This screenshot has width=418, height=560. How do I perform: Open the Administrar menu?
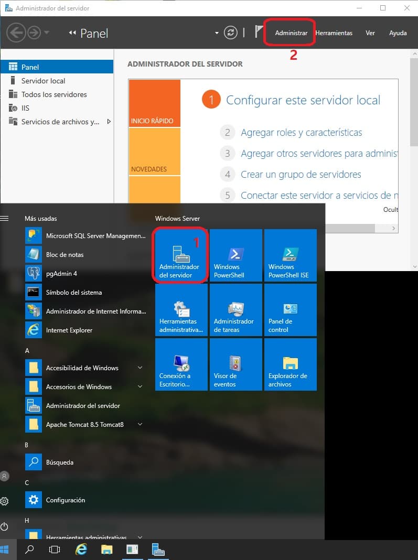pyautogui.click(x=291, y=33)
